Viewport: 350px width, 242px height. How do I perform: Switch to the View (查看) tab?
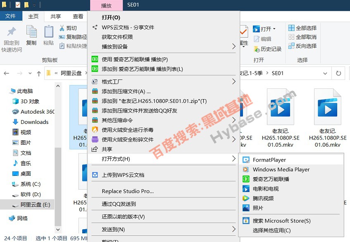(x=78, y=16)
